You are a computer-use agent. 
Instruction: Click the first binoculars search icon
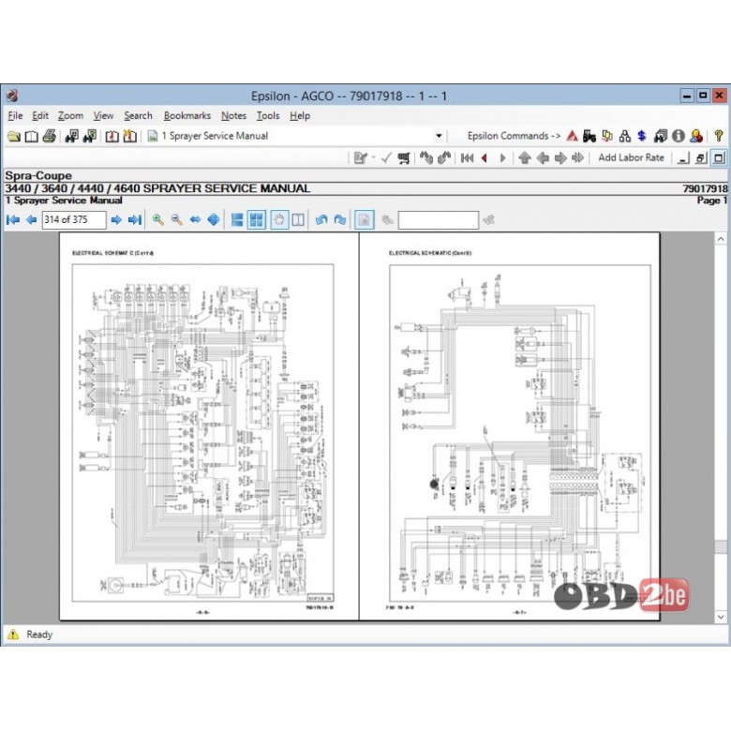point(71,136)
